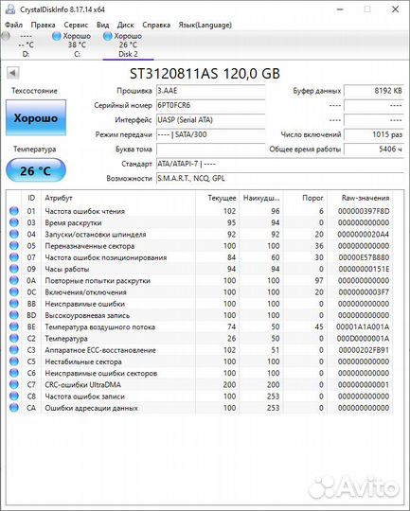Image resolution: width=410 pixels, height=511 pixels.
Task: Click the Атрибут column header
Action: 118,198
